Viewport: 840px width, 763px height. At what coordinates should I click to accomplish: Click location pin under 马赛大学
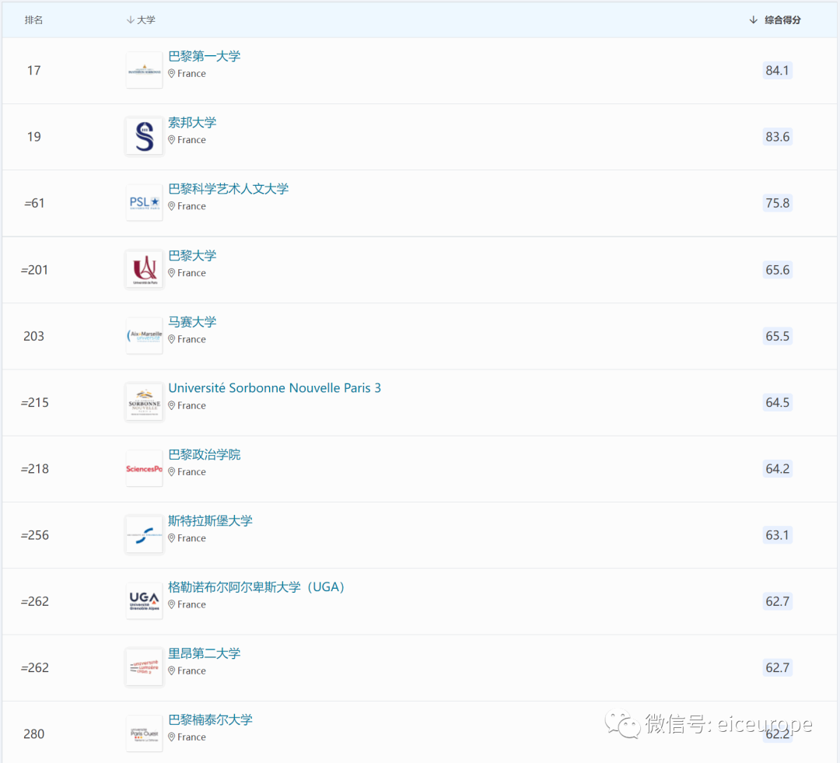[171, 339]
